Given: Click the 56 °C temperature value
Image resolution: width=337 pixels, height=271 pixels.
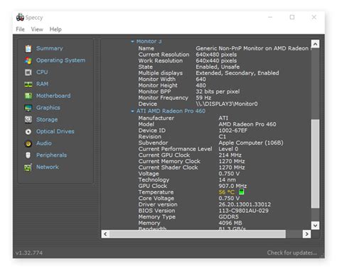Looking at the screenshot, I should pos(226,192).
